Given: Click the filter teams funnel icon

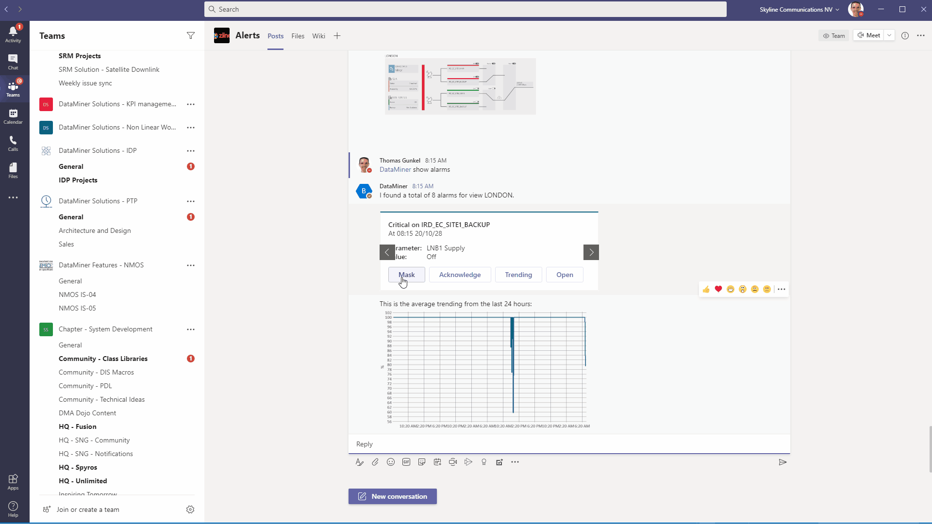Looking at the screenshot, I should pyautogui.click(x=191, y=35).
